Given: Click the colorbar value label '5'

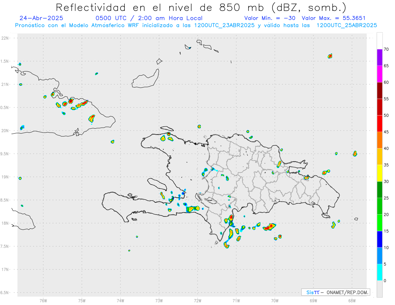Looking at the screenshot, I should (x=385, y=264).
